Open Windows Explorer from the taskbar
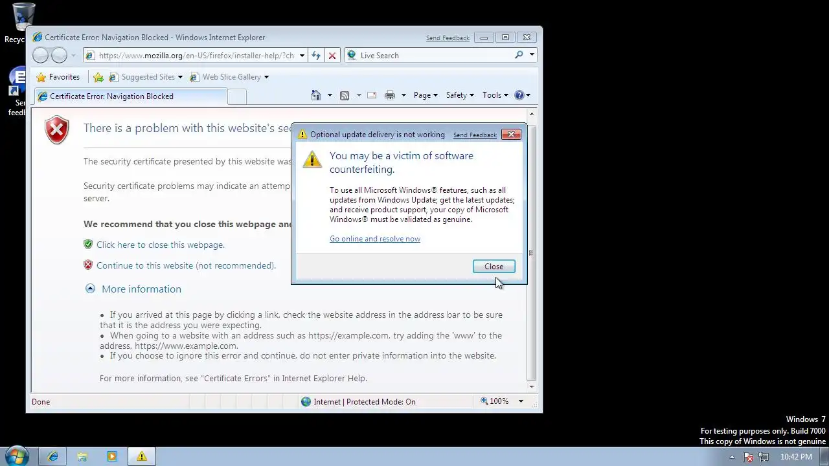The width and height of the screenshot is (829, 466). (x=82, y=456)
